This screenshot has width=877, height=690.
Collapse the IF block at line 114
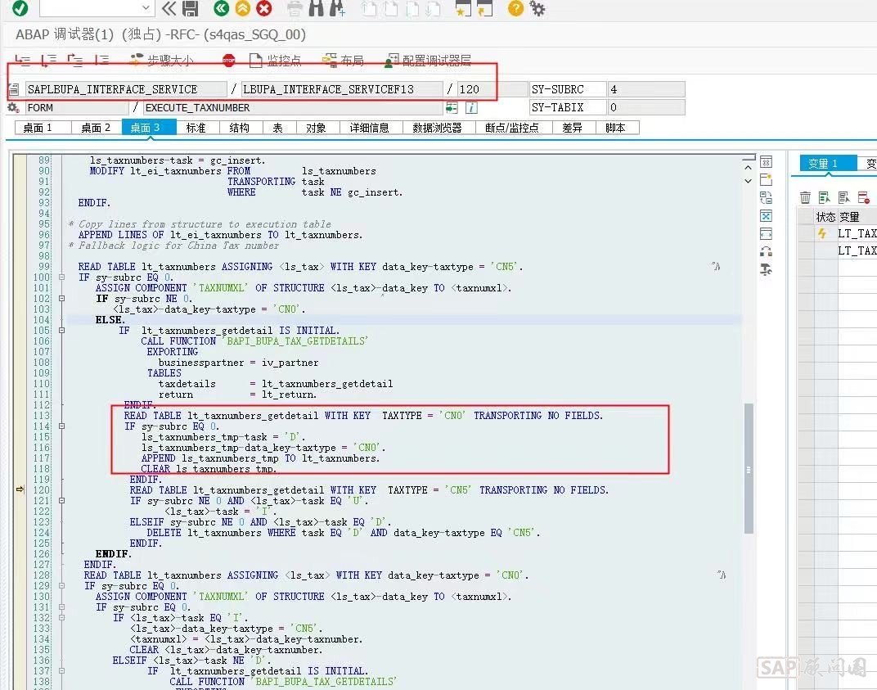click(x=61, y=426)
